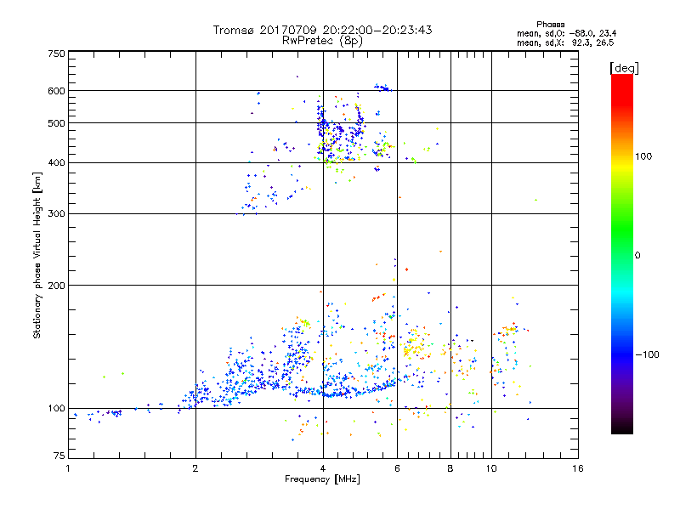Viewport: 680px width, 510px height.
Task: Click the 'Stationary phase Virtual Height [km]' axis label
Action: (x=37, y=255)
